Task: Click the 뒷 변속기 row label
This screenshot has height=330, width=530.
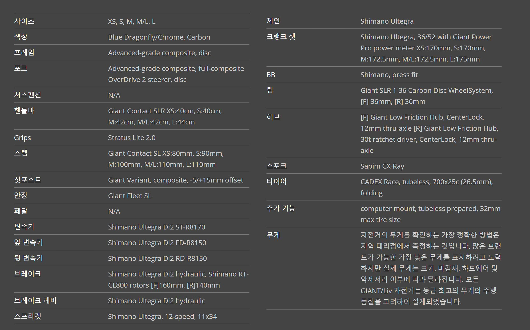Action: pos(29,258)
